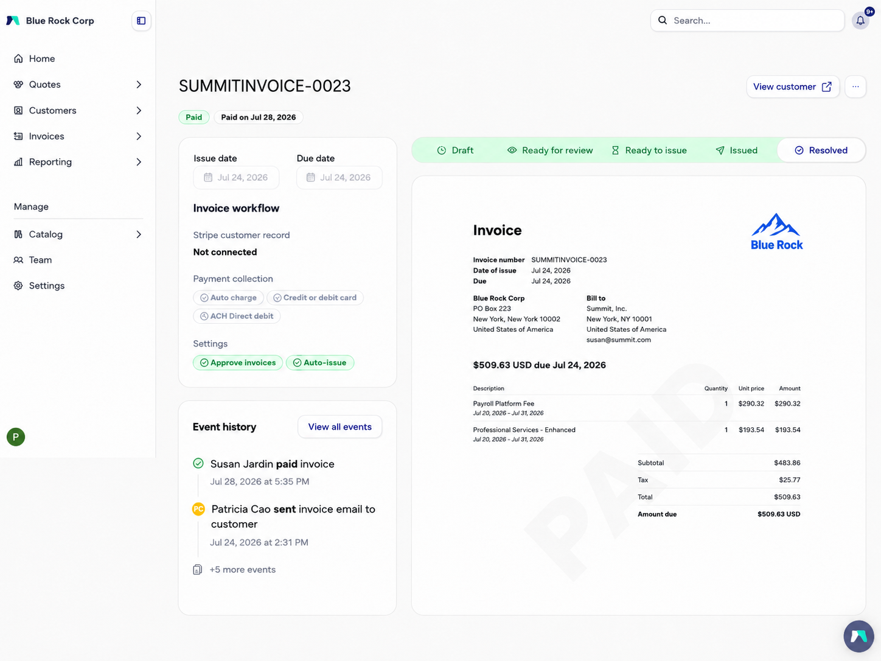The height and width of the screenshot is (661, 881).
Task: Open the Due date picker field
Action: pos(340,178)
